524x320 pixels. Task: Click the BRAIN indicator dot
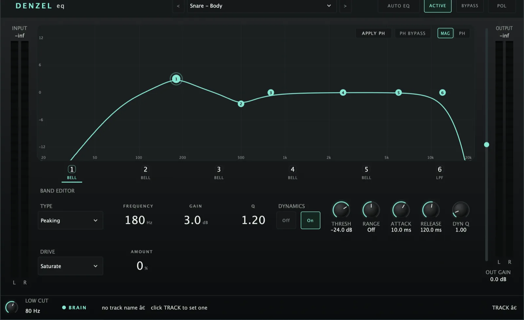64,308
